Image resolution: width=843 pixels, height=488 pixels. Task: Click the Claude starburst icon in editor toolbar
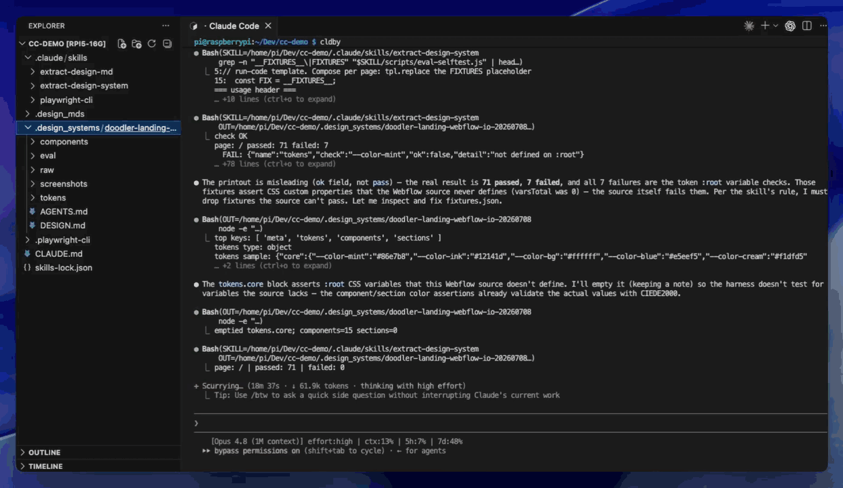(749, 26)
